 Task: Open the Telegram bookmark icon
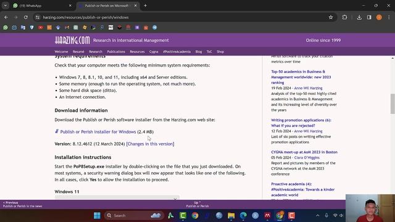(155, 27)
